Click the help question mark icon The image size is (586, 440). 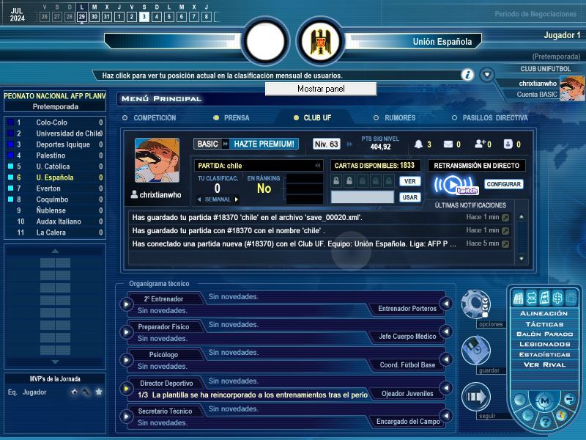point(544,422)
